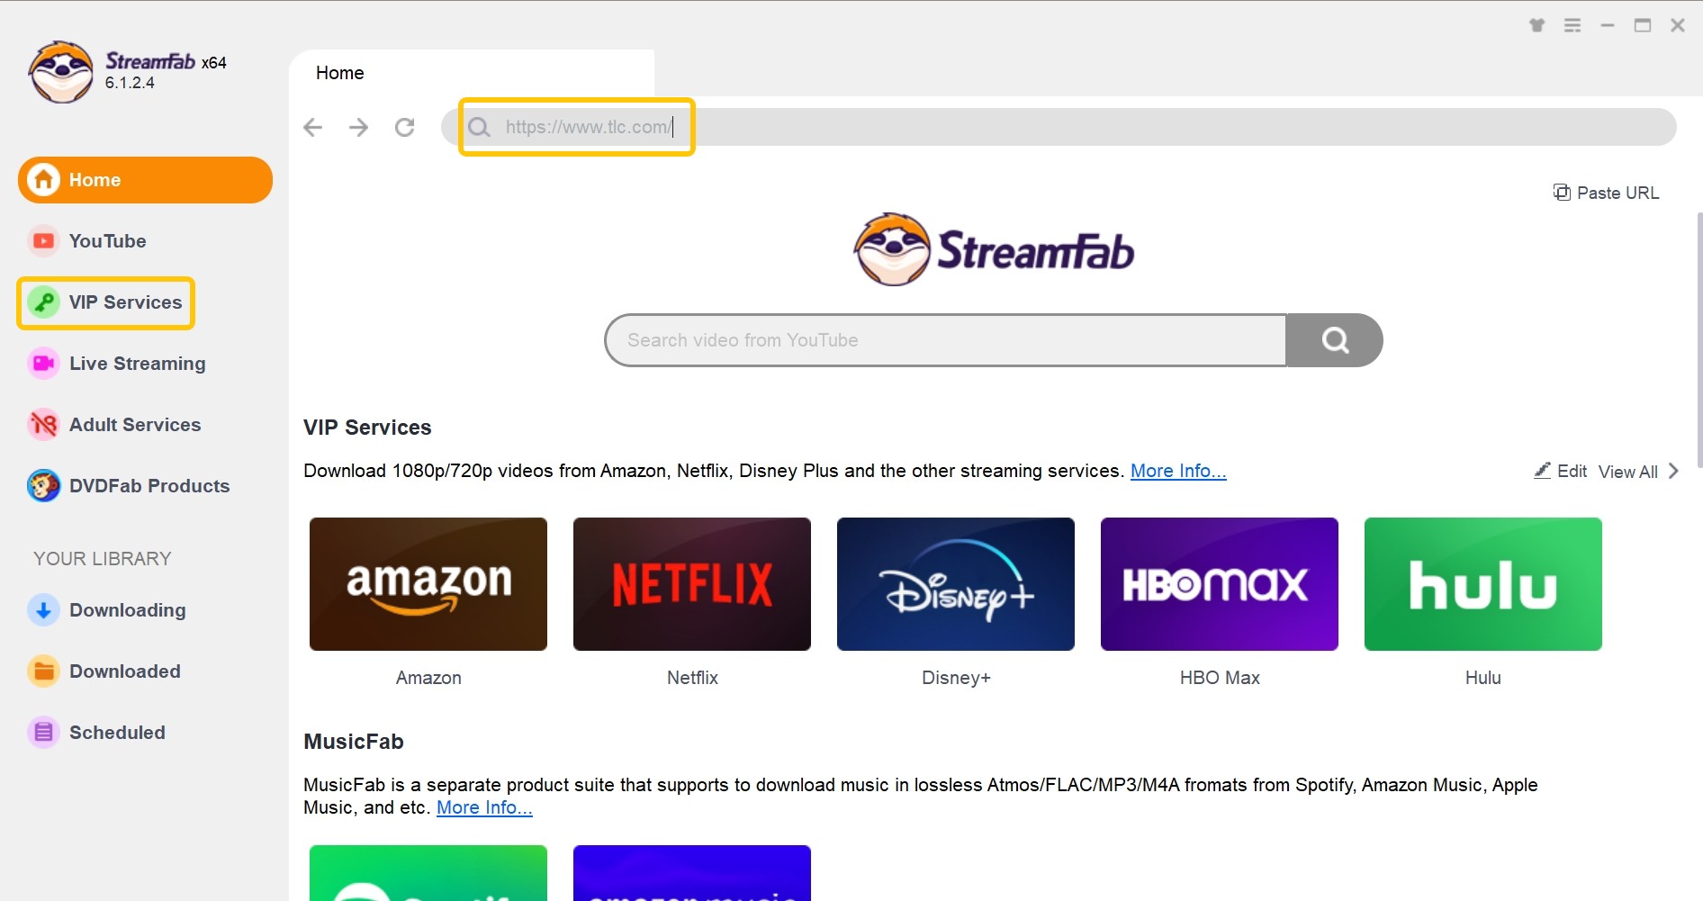The height and width of the screenshot is (901, 1703).
Task: Click the browser back navigation arrow
Action: click(x=312, y=127)
